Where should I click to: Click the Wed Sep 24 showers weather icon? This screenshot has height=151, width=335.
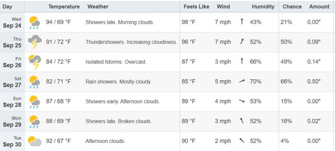click(x=35, y=23)
